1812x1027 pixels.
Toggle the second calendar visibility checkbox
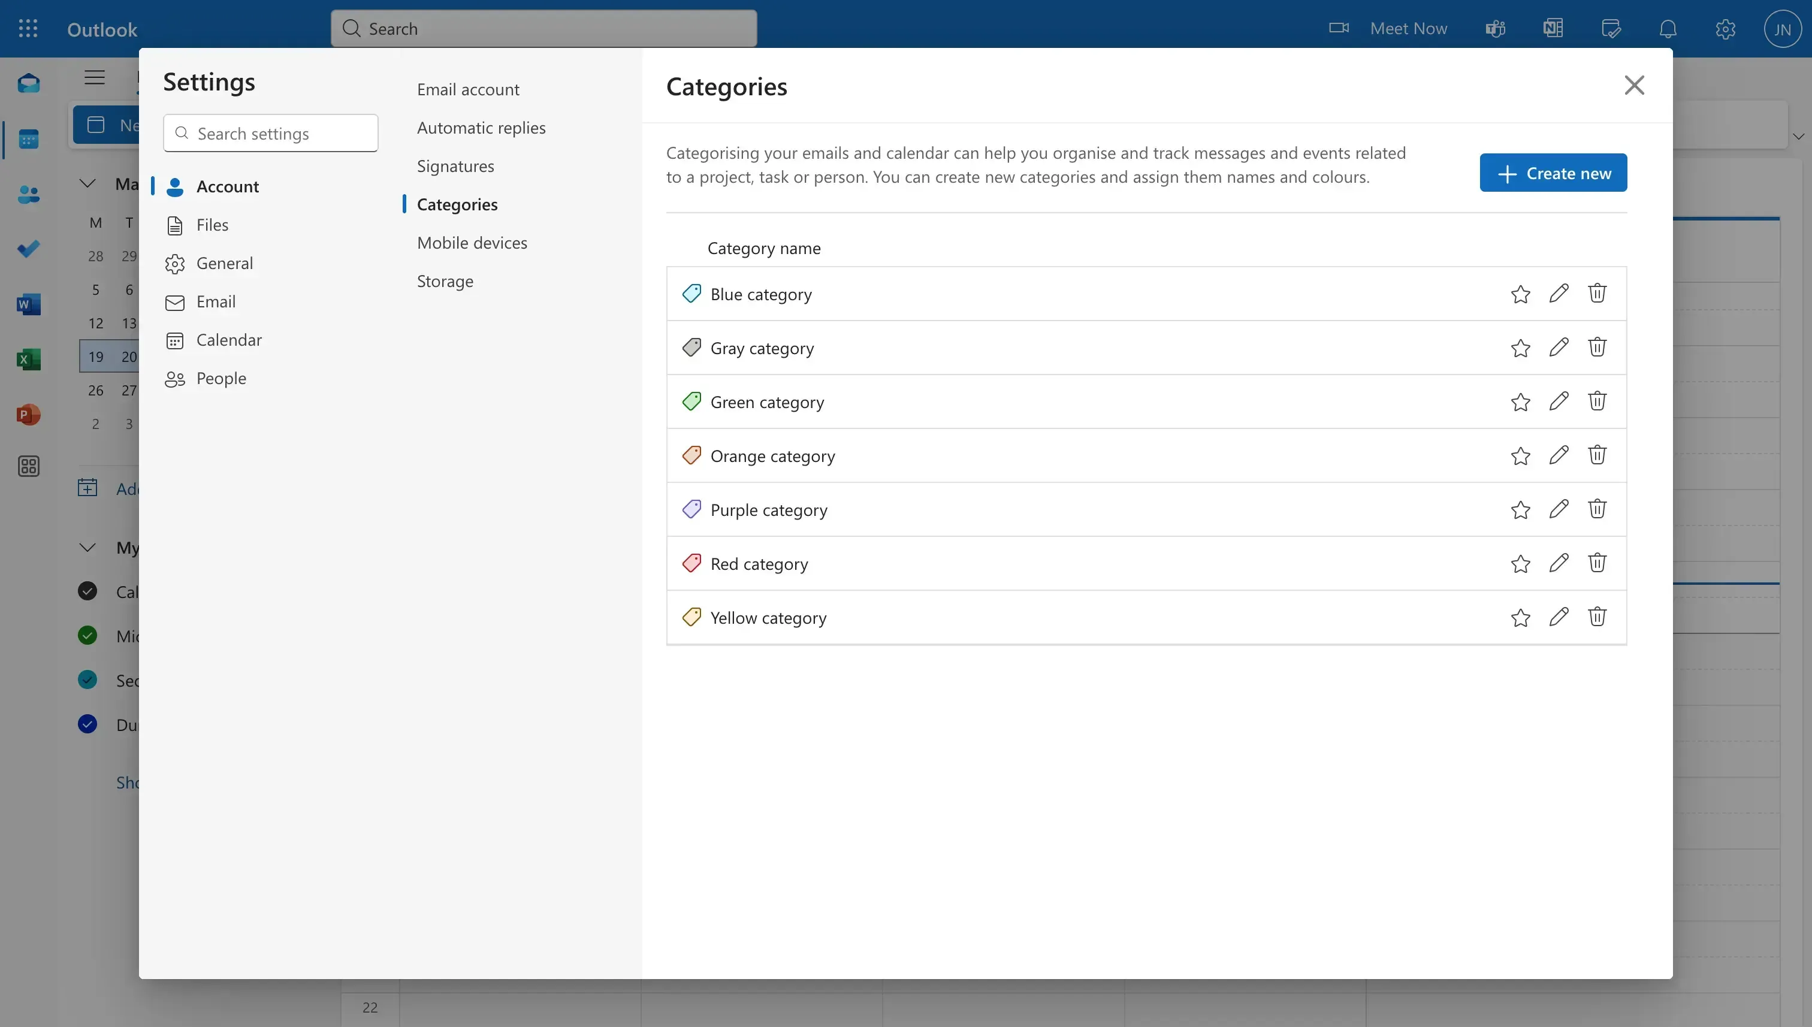(x=87, y=635)
